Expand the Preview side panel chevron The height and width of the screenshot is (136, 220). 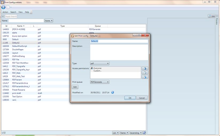217,16
